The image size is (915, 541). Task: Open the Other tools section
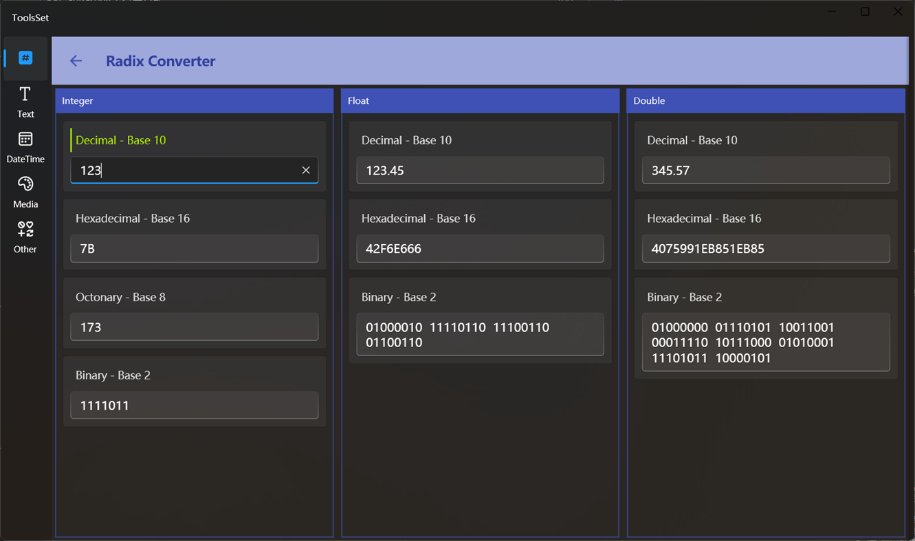25,238
